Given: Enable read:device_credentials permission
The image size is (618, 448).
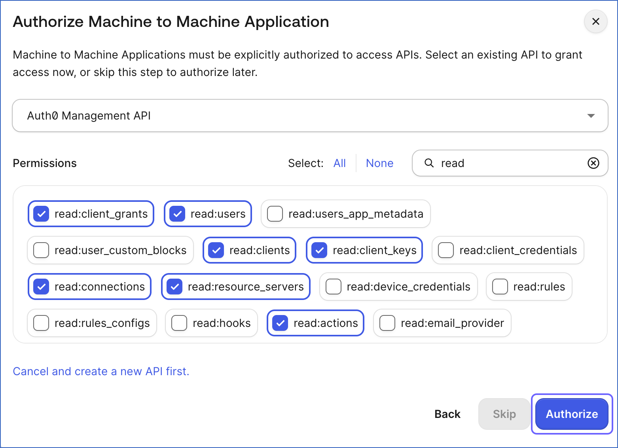Looking at the screenshot, I should point(334,287).
